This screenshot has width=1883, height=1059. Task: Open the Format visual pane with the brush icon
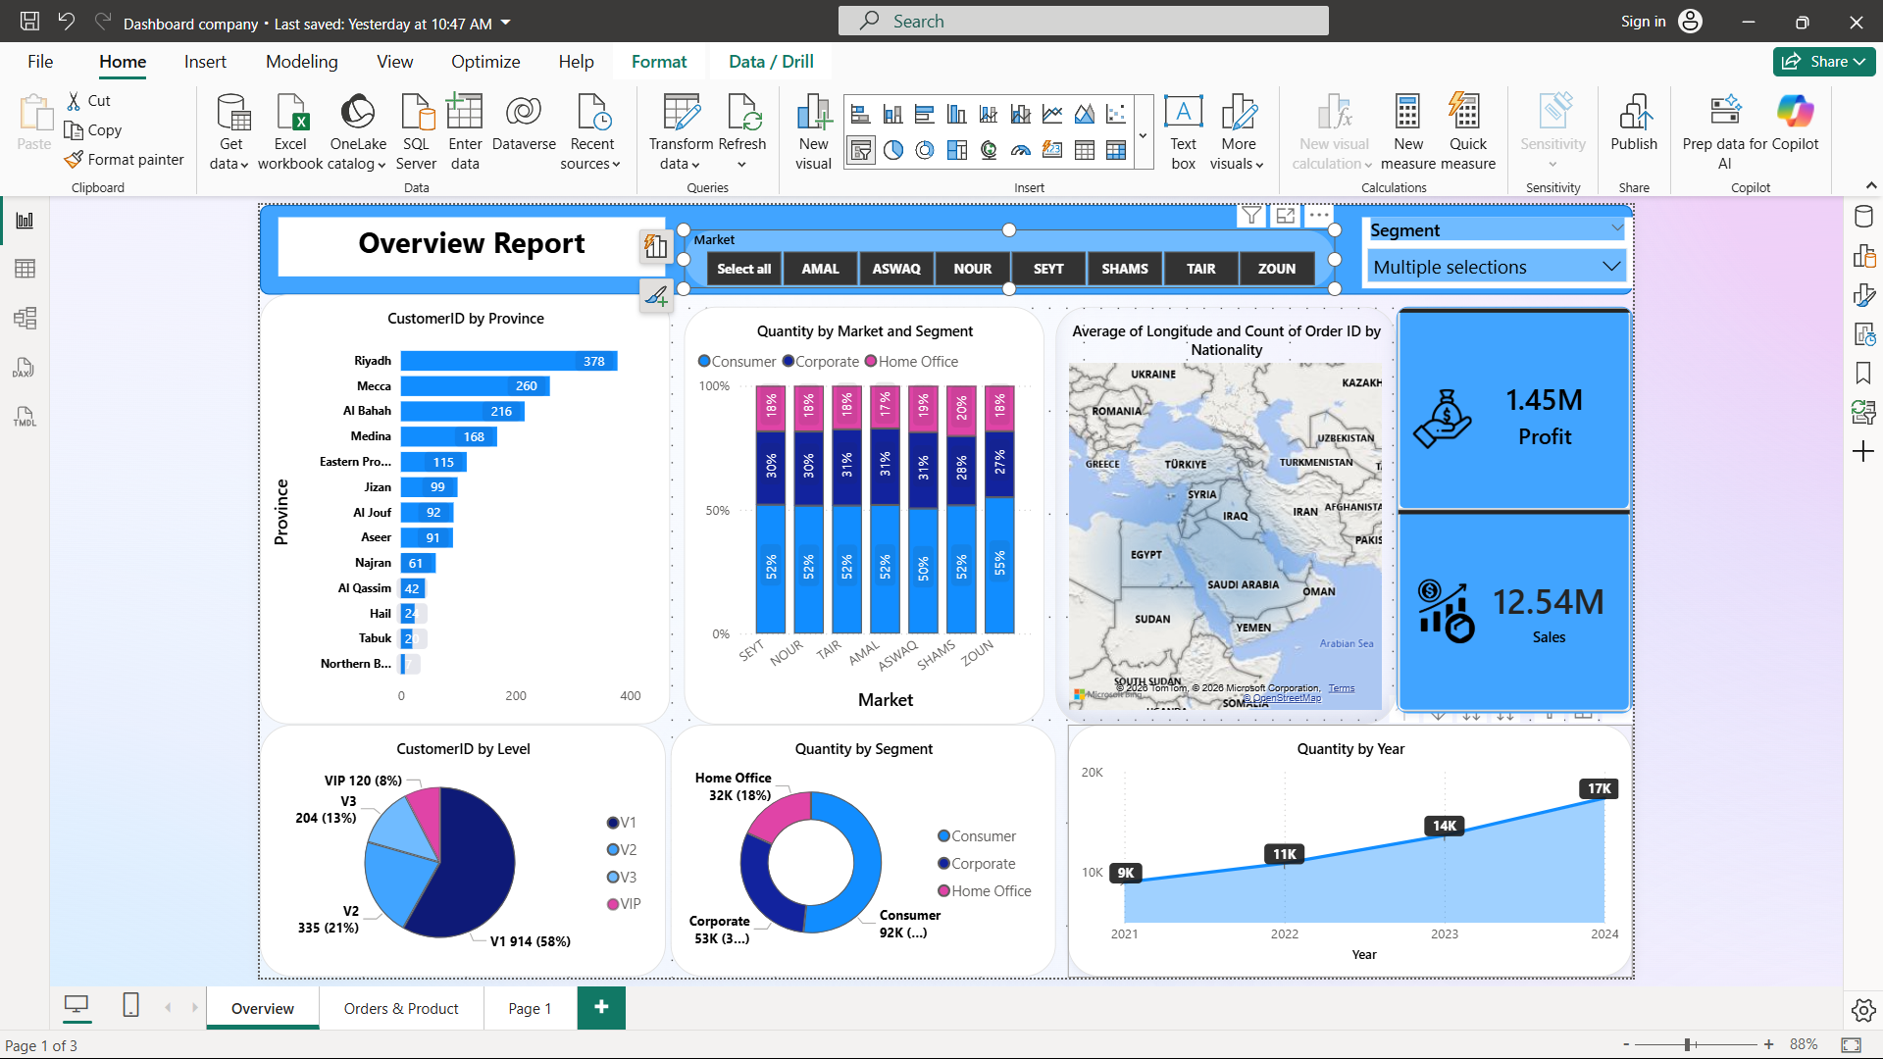click(x=1862, y=294)
